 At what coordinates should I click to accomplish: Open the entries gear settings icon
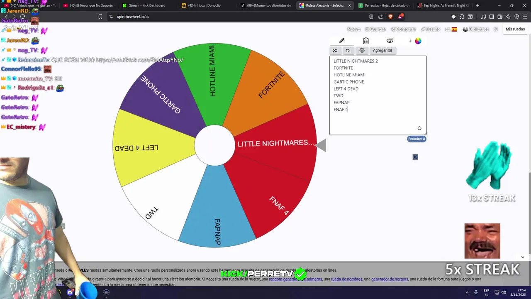[x=362, y=51]
